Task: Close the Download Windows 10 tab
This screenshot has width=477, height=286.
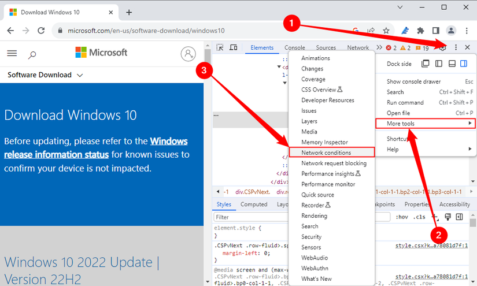Action: click(x=111, y=13)
